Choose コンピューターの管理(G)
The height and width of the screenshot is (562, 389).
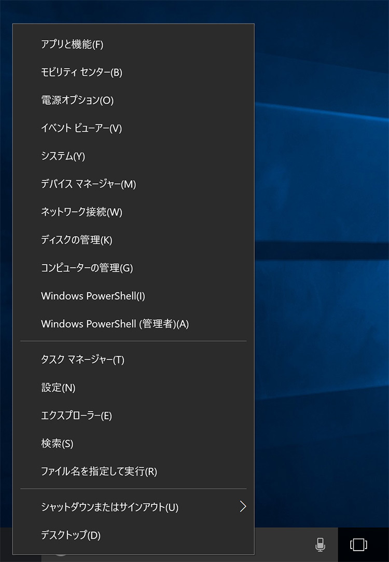click(x=87, y=268)
